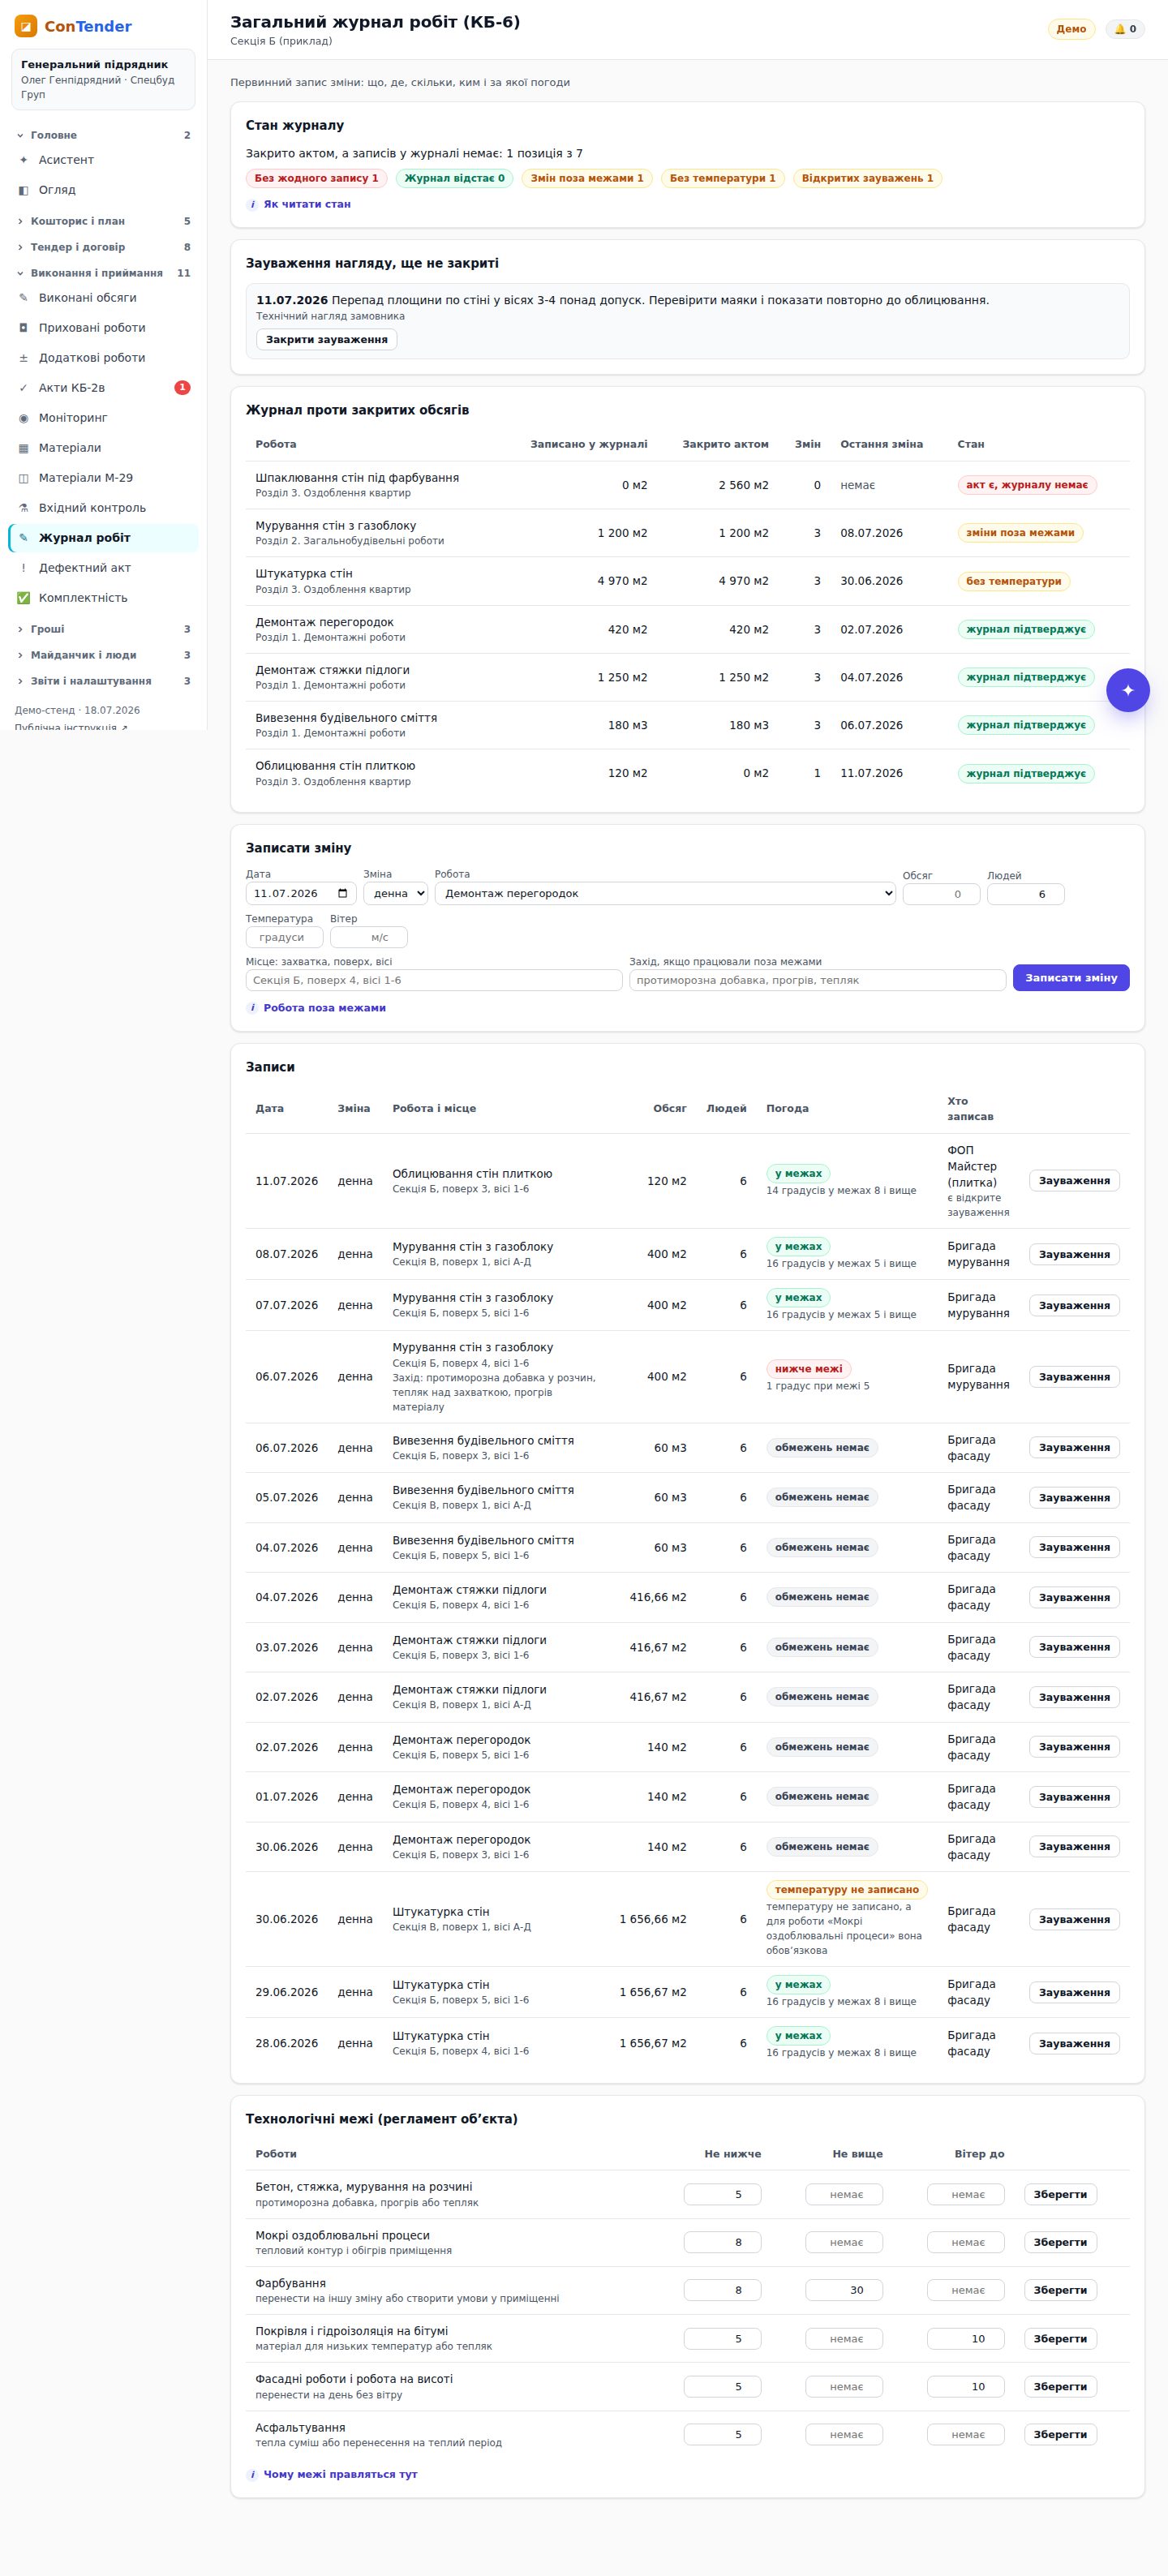Click the Приховані роботи sidebar icon
The image size is (1168, 2576).
coord(24,328)
